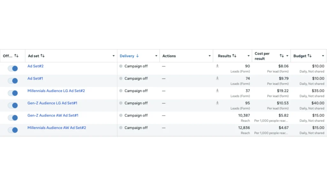Expand the Ad set column dropdown
This screenshot has height=184, width=327.
113,56
